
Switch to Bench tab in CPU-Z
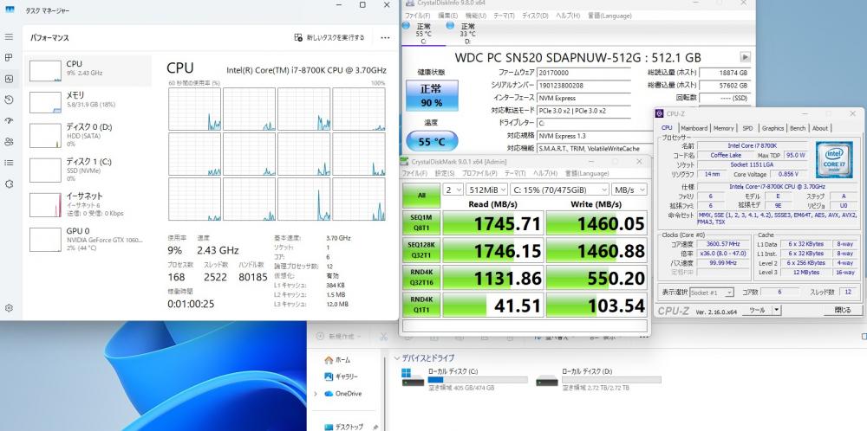pos(798,128)
